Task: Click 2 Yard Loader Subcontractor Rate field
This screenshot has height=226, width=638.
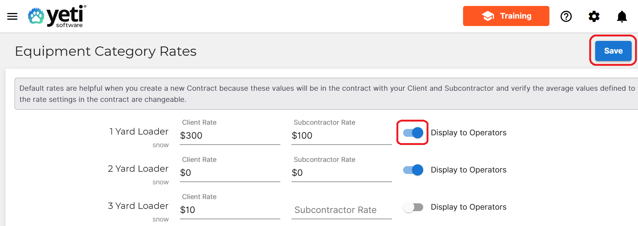Action: coord(341,173)
